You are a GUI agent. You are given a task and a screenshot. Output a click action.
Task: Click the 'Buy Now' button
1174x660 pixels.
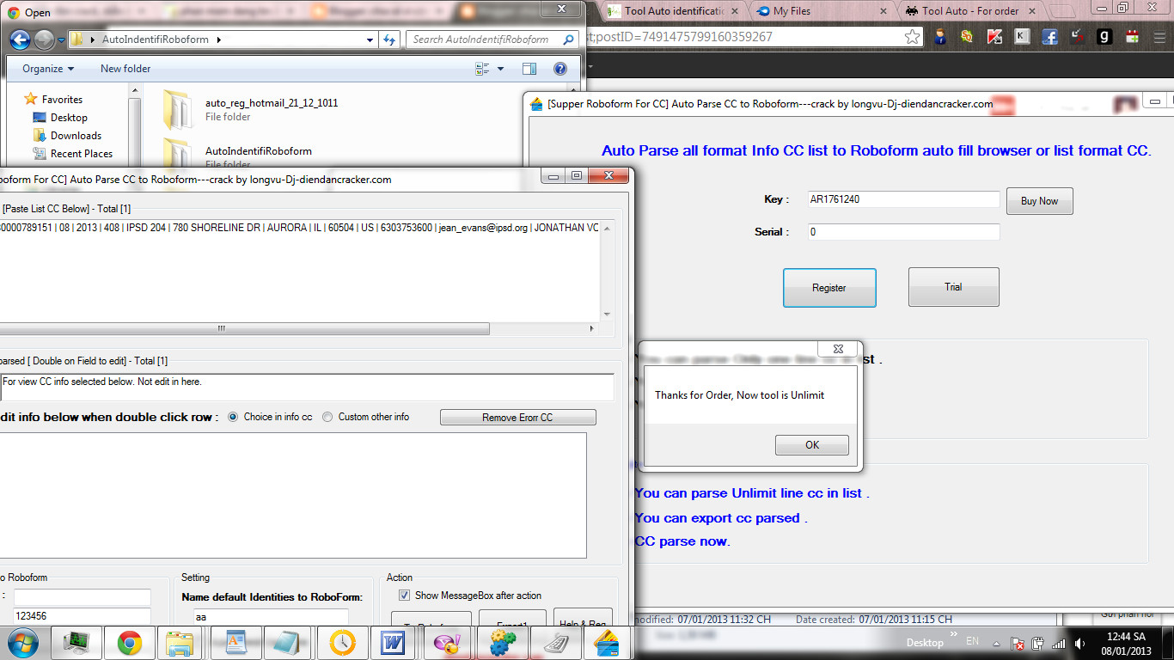click(x=1039, y=201)
